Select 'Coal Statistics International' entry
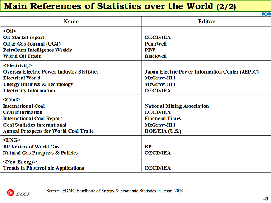The height and width of the screenshot is (203, 271). click(x=35, y=125)
